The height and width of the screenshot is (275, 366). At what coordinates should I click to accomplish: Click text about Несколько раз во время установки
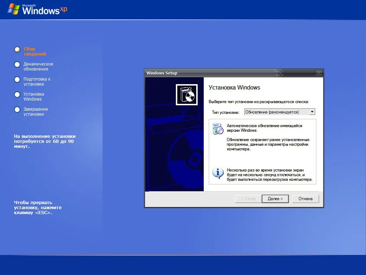tap(269, 175)
